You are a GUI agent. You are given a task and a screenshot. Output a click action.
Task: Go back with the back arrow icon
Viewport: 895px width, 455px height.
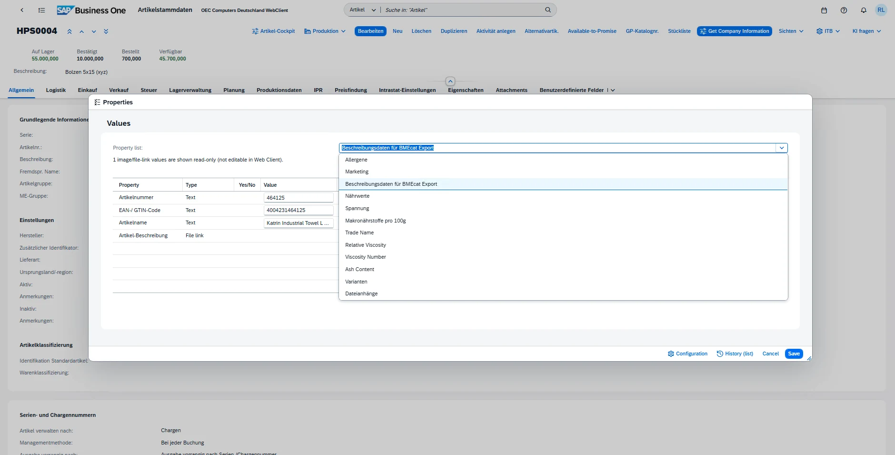point(22,10)
